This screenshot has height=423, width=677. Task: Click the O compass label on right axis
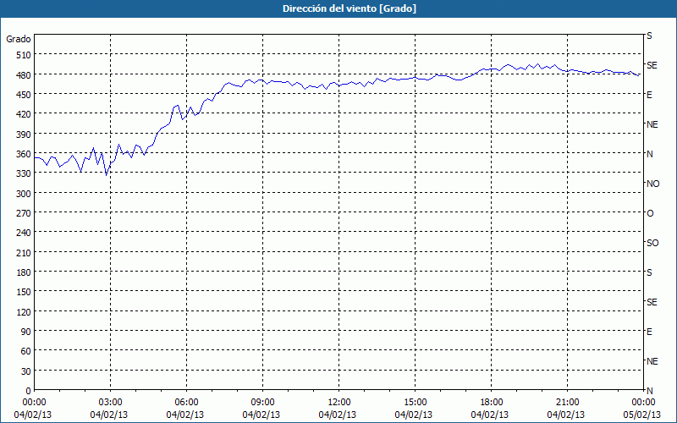[650, 214]
